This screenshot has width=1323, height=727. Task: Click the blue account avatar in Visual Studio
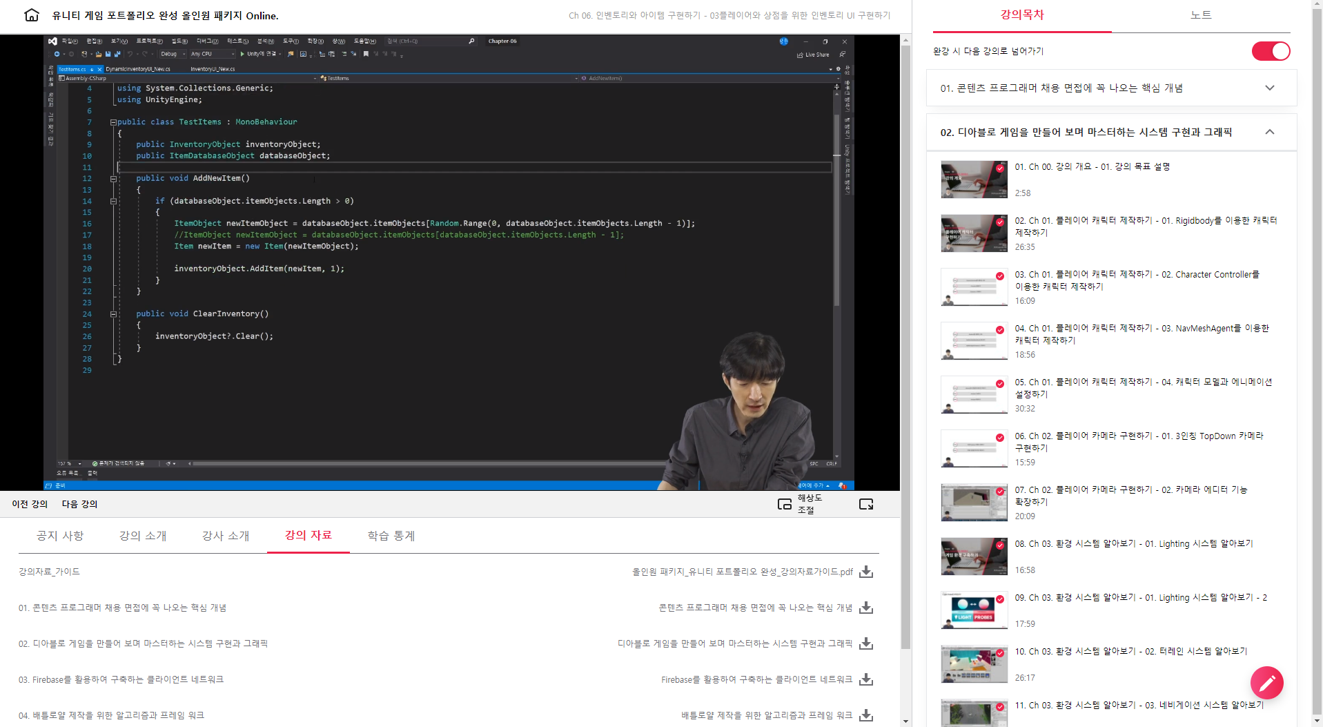pos(783,41)
